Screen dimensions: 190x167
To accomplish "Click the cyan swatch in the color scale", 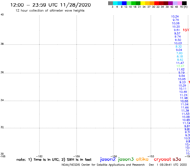I will coord(115,3).
